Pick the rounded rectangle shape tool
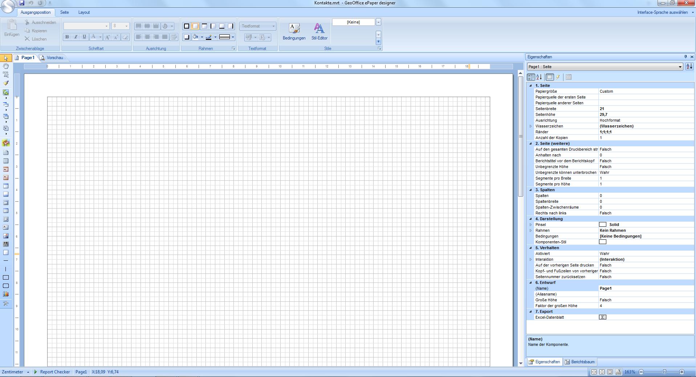This screenshot has height=377, width=696. [6, 286]
